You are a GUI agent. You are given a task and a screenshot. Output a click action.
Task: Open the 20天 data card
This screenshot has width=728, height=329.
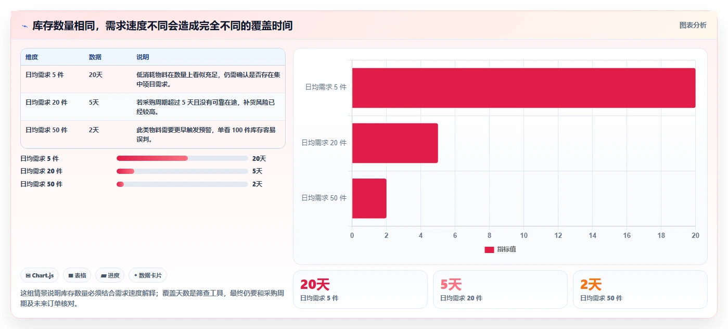pyautogui.click(x=360, y=289)
